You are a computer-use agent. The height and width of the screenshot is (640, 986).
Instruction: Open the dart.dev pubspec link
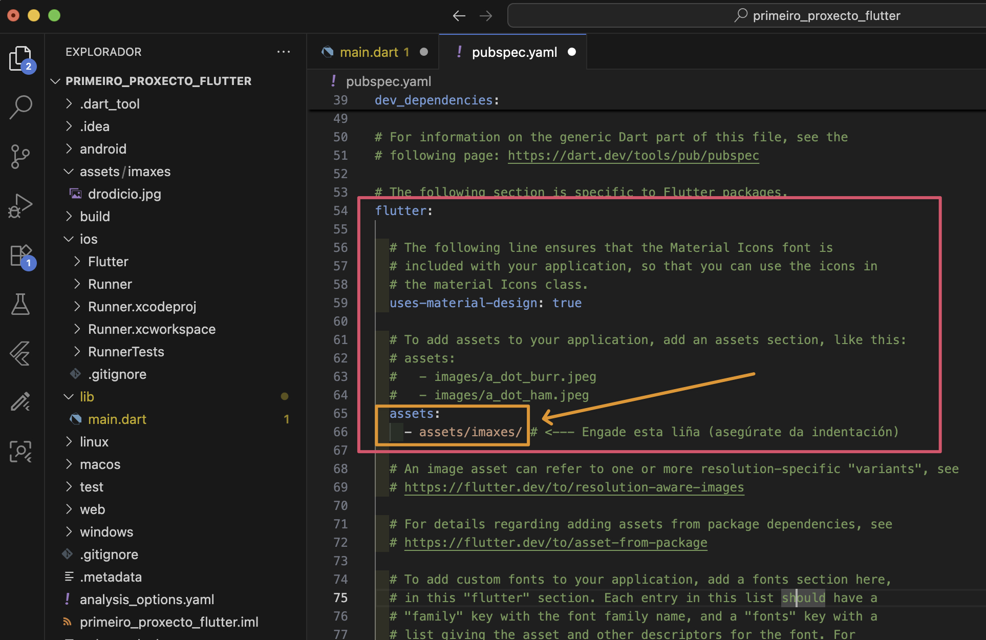coord(633,156)
